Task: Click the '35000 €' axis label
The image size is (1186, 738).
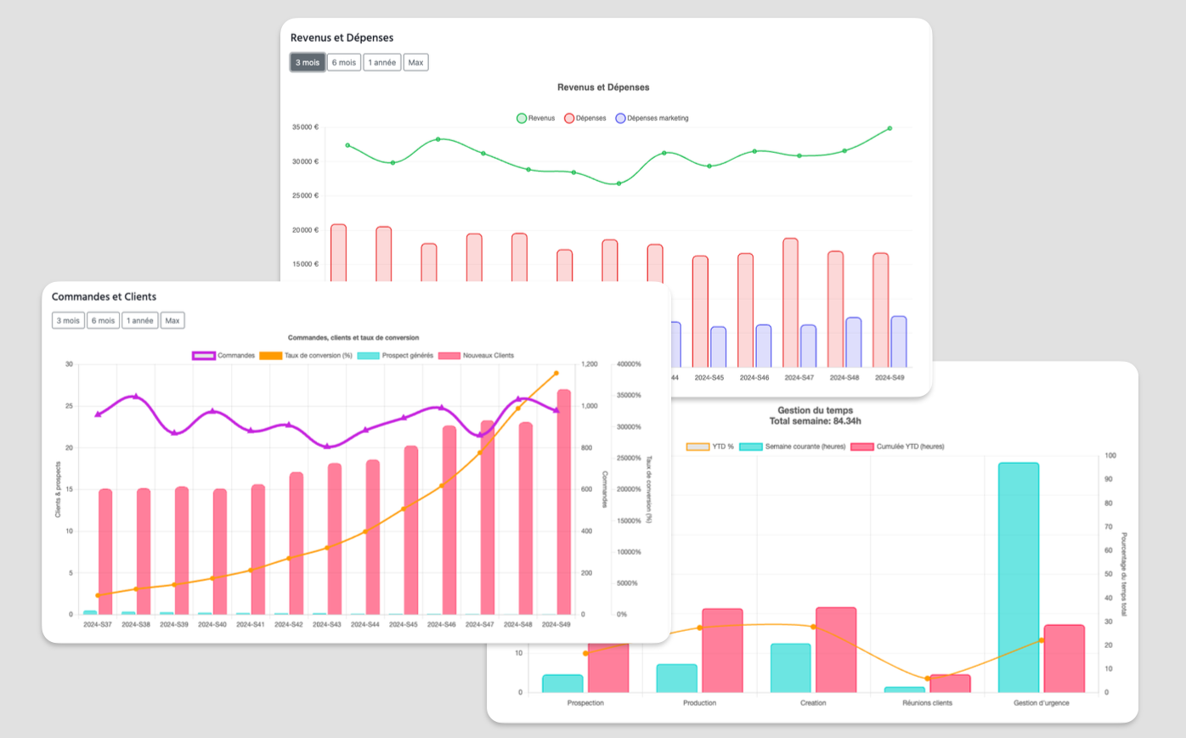Action: pyautogui.click(x=306, y=127)
